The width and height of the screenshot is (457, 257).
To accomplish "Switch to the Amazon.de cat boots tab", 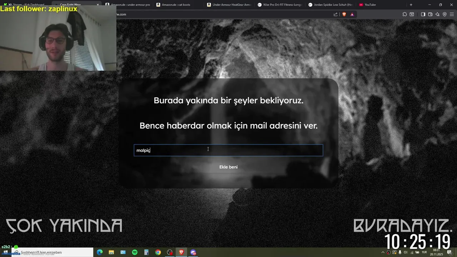I will (x=179, y=5).
